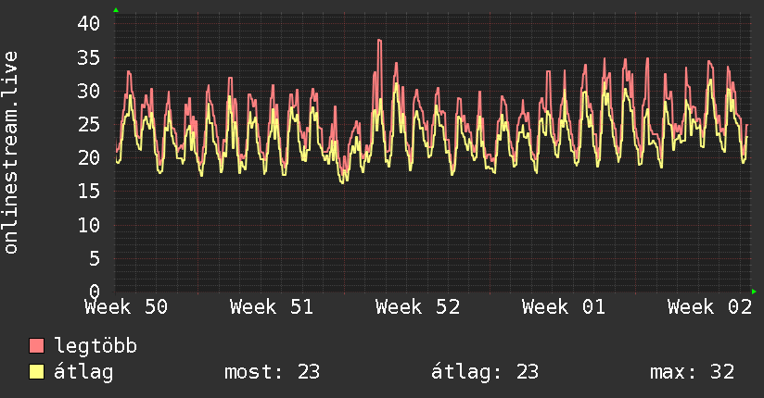This screenshot has height=398, width=764.
Task: Click the 30 y-axis label
Action: 89,91
